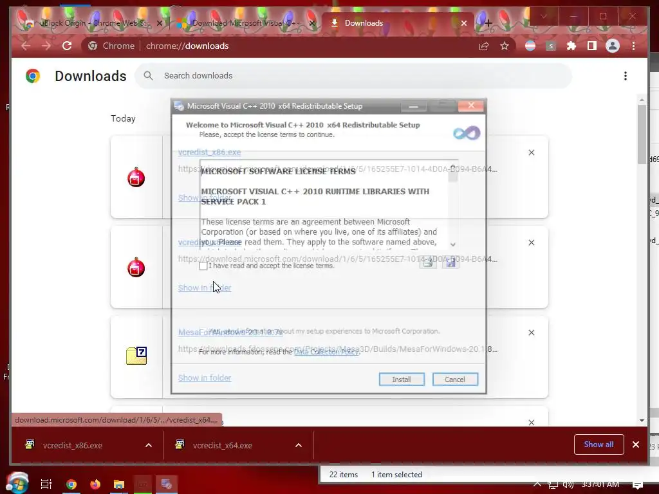Click the taskbar clock
659x494 pixels.
coord(600,484)
